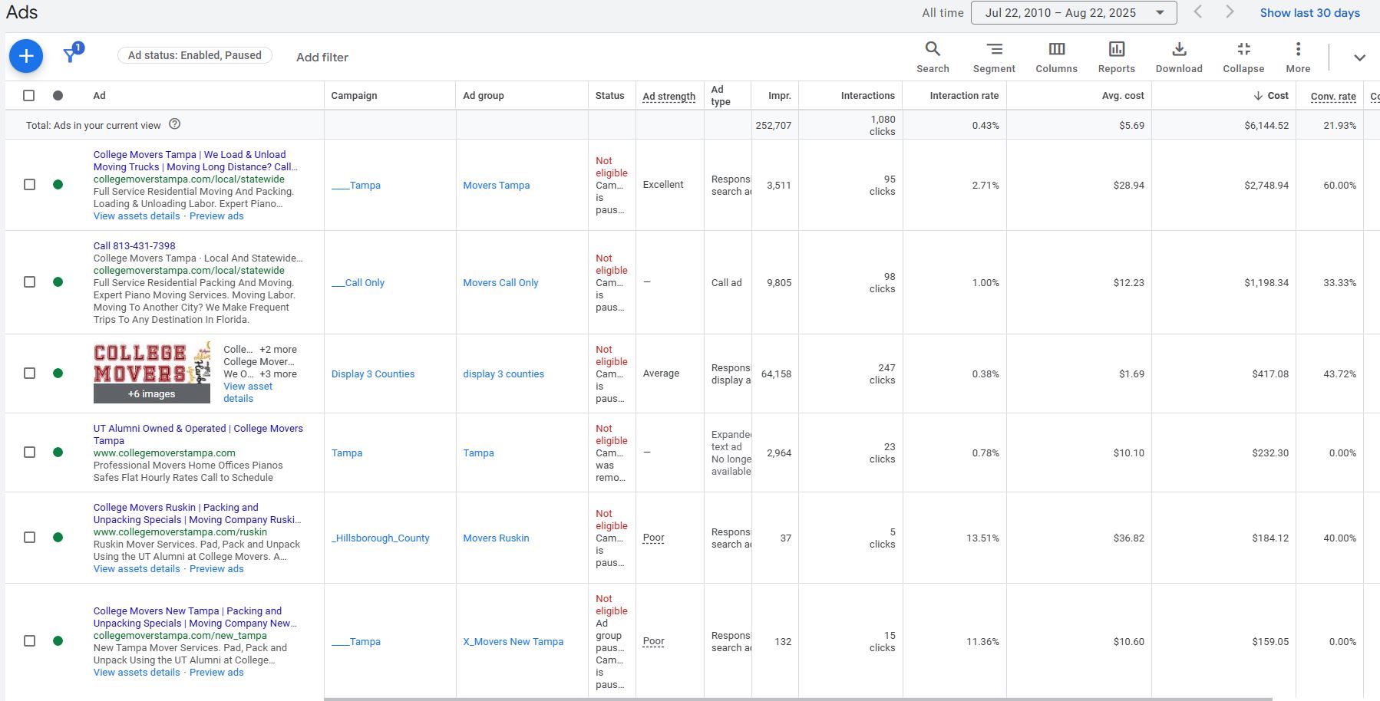Image resolution: width=1380 pixels, height=701 pixels.
Task: Click the Collapse table icon
Action: (1243, 58)
